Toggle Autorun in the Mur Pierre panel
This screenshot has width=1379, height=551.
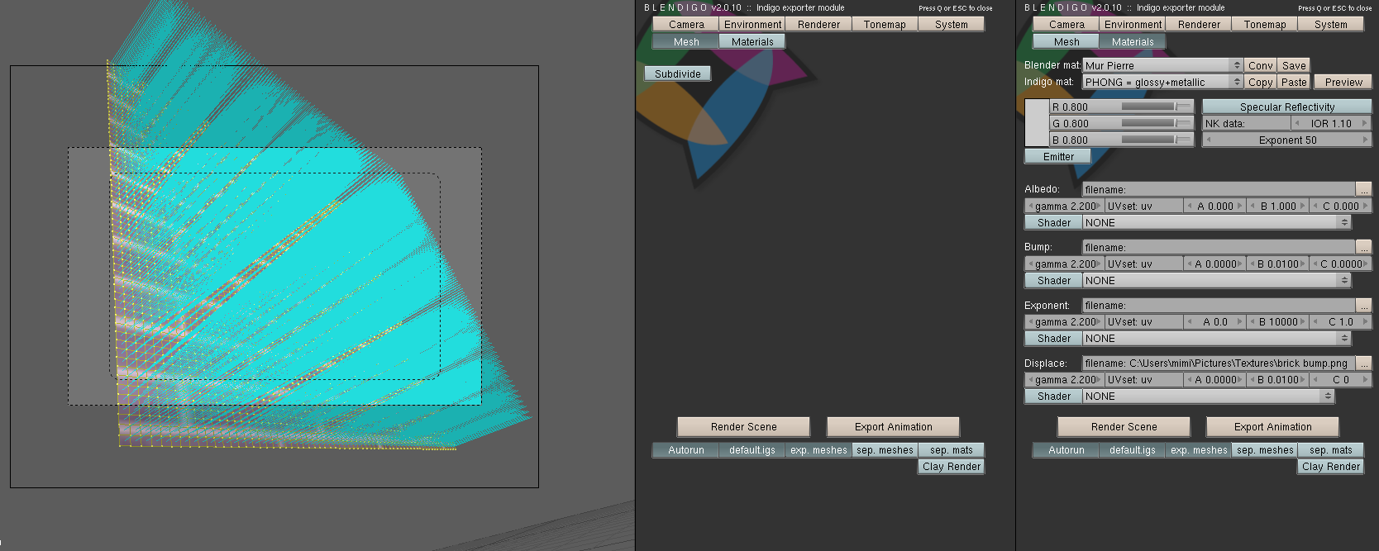(1066, 450)
